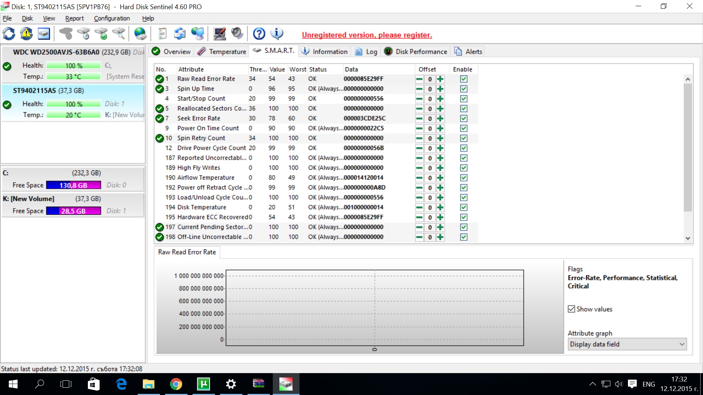Screen dimensions: 703x395
Task: Click the blue refresh arrows toolbar icon
Action: point(9,34)
